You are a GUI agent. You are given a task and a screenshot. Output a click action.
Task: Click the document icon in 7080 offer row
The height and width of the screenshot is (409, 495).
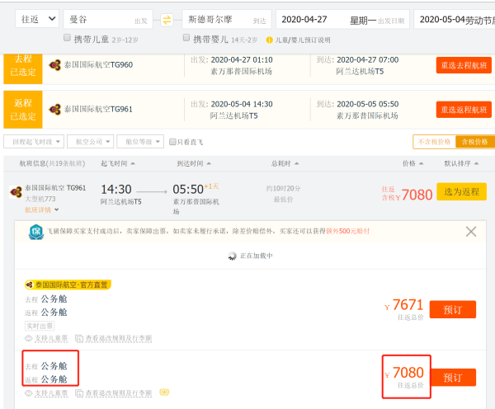click(79, 393)
